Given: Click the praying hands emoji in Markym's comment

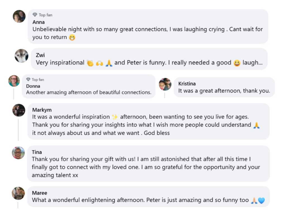Looking at the screenshot, I should [256, 125].
